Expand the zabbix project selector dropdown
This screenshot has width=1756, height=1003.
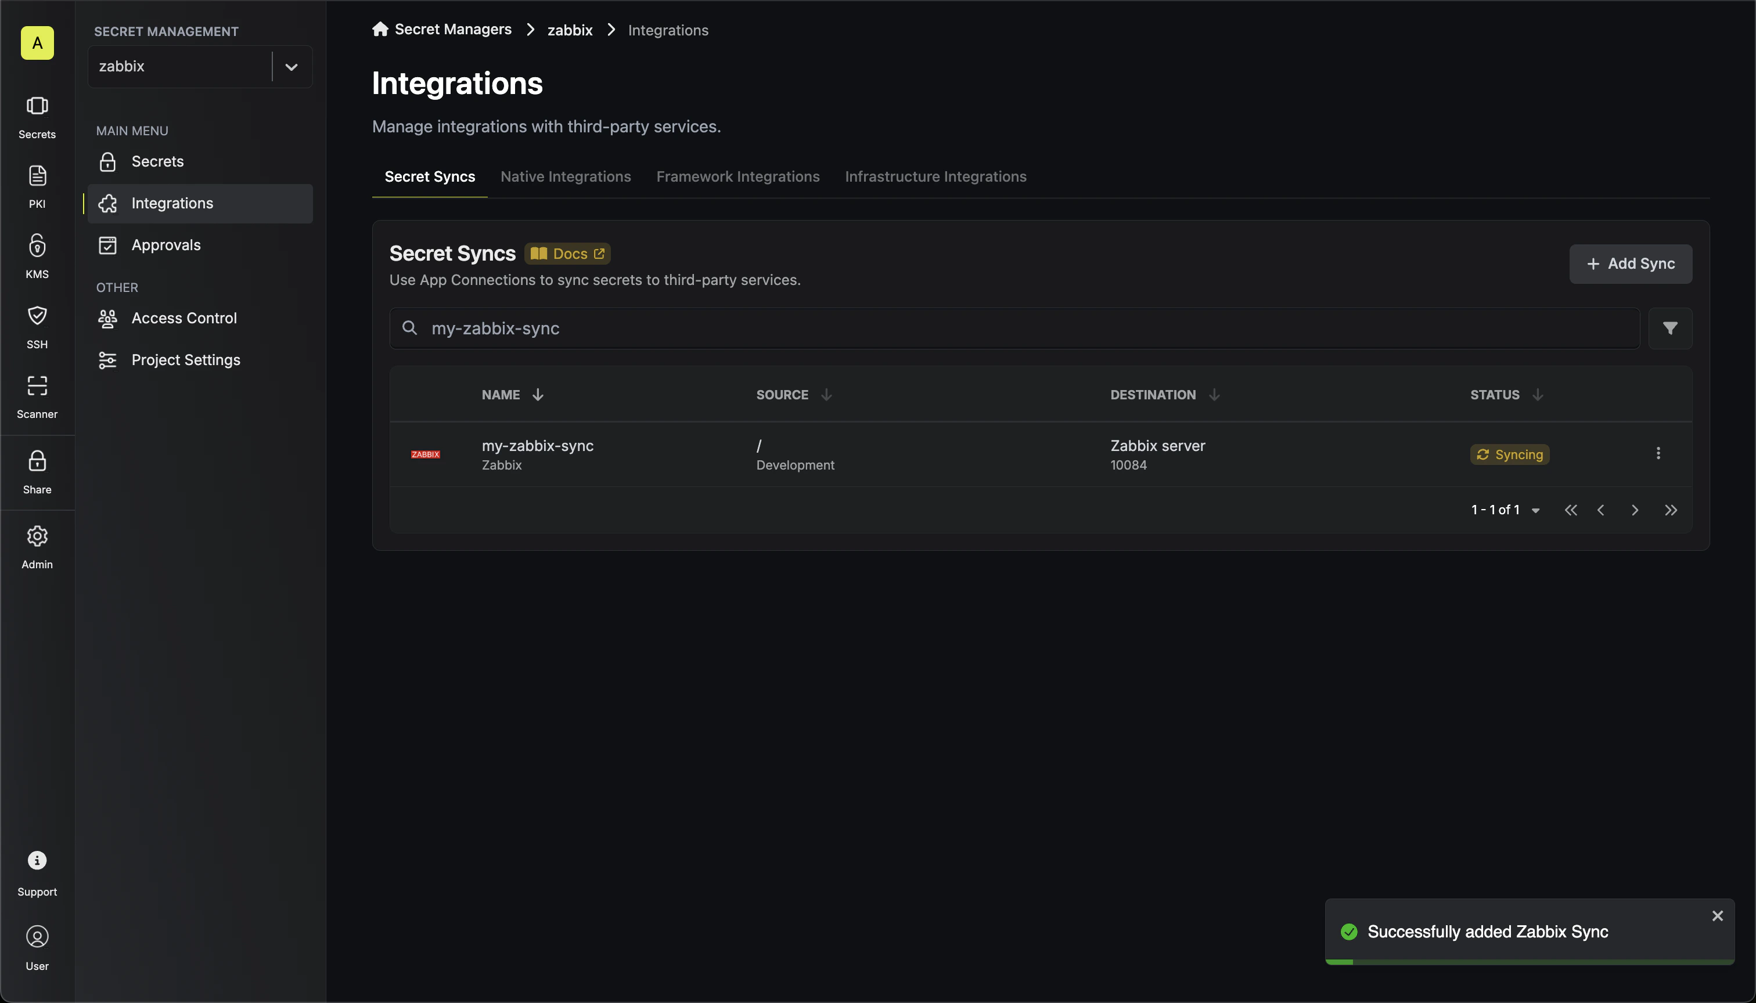coord(291,66)
